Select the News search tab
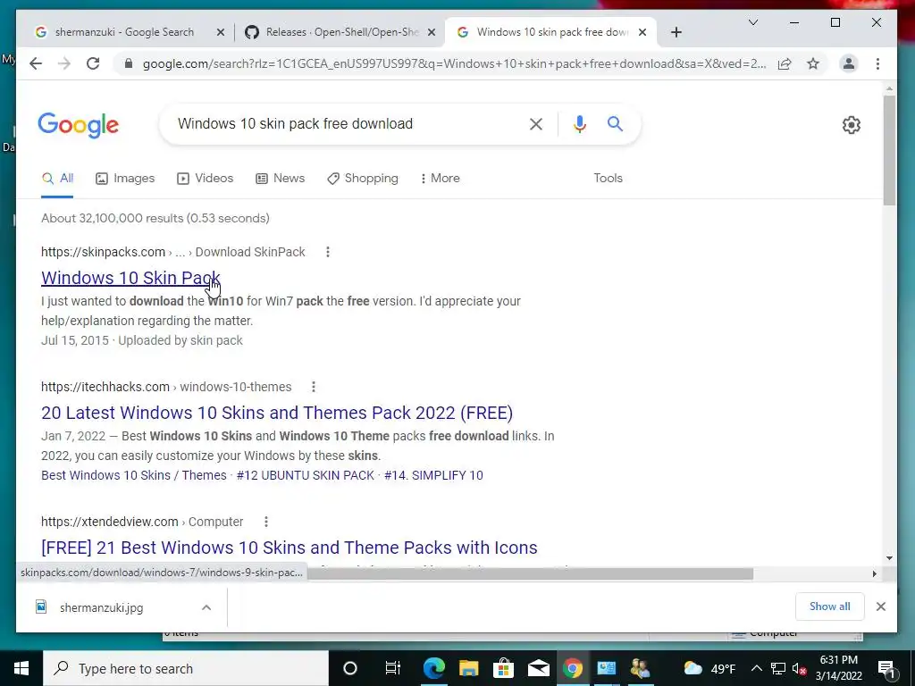Screen dimensions: 915x686 pyautogui.click(x=280, y=179)
